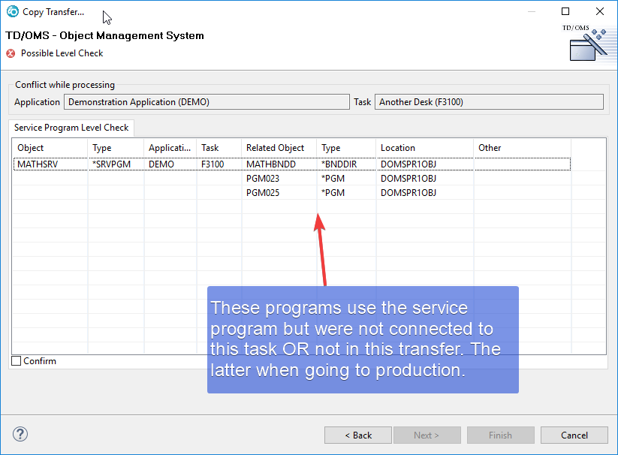Maximize the Copy Transfer window
The height and width of the screenshot is (455, 618).
coord(565,12)
